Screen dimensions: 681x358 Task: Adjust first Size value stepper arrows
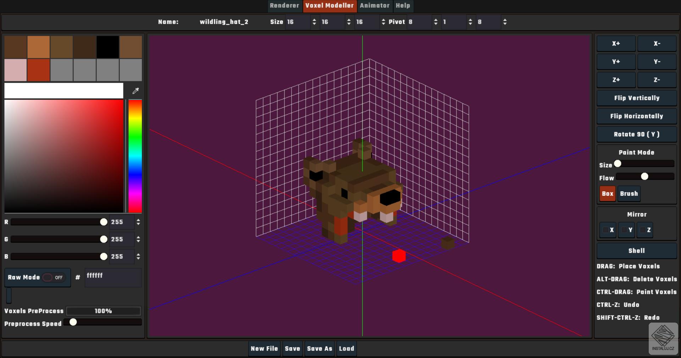314,22
